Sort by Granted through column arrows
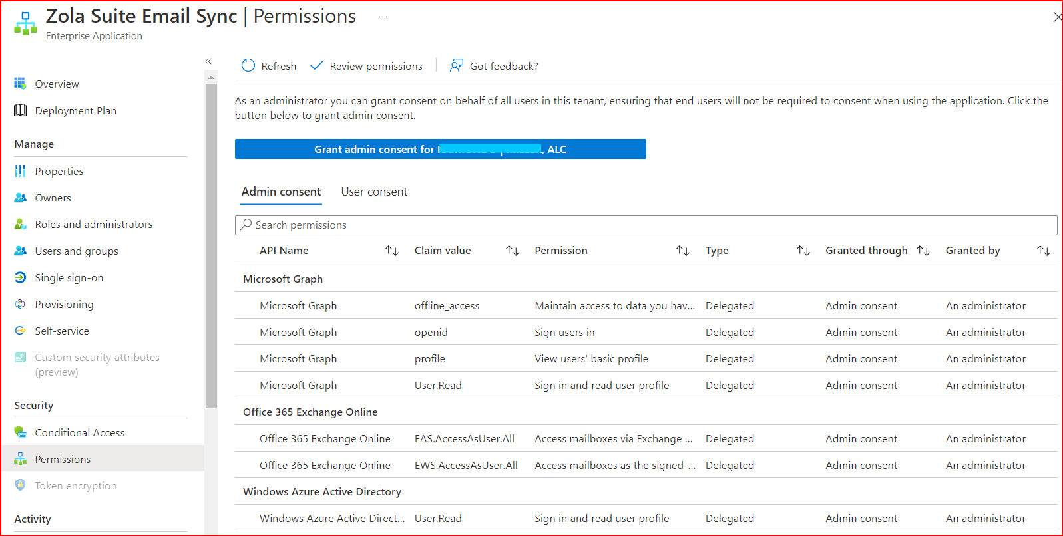Viewport: 1063px width, 536px height. pyautogui.click(x=923, y=251)
